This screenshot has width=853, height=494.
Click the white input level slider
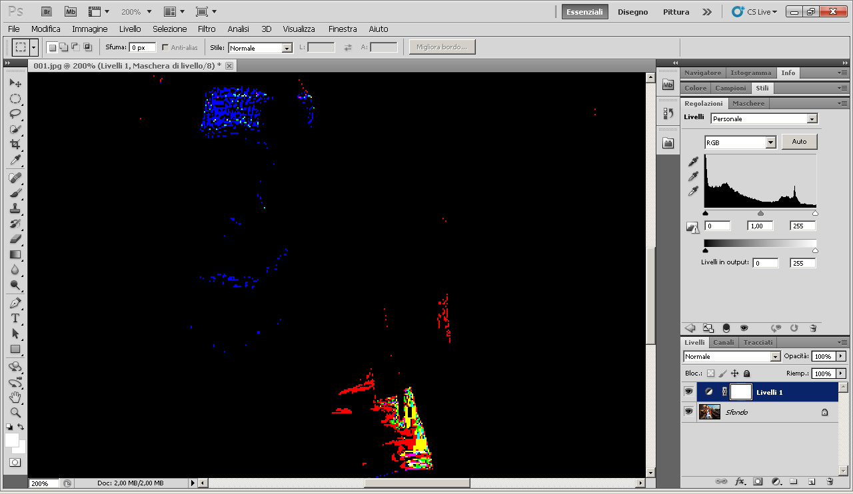point(815,213)
